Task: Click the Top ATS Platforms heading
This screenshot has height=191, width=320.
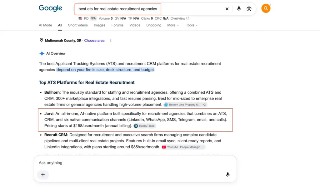Action: (87, 83)
